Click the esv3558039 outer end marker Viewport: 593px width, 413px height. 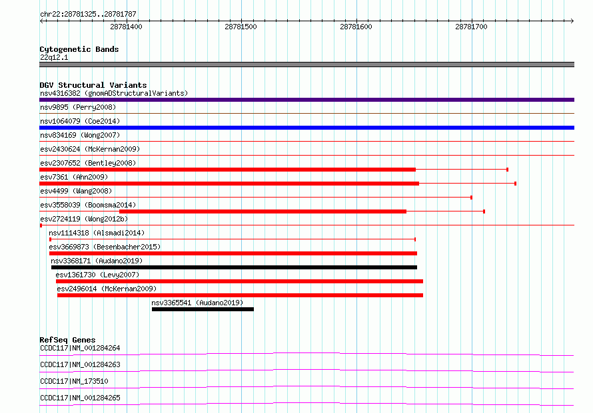(484, 211)
